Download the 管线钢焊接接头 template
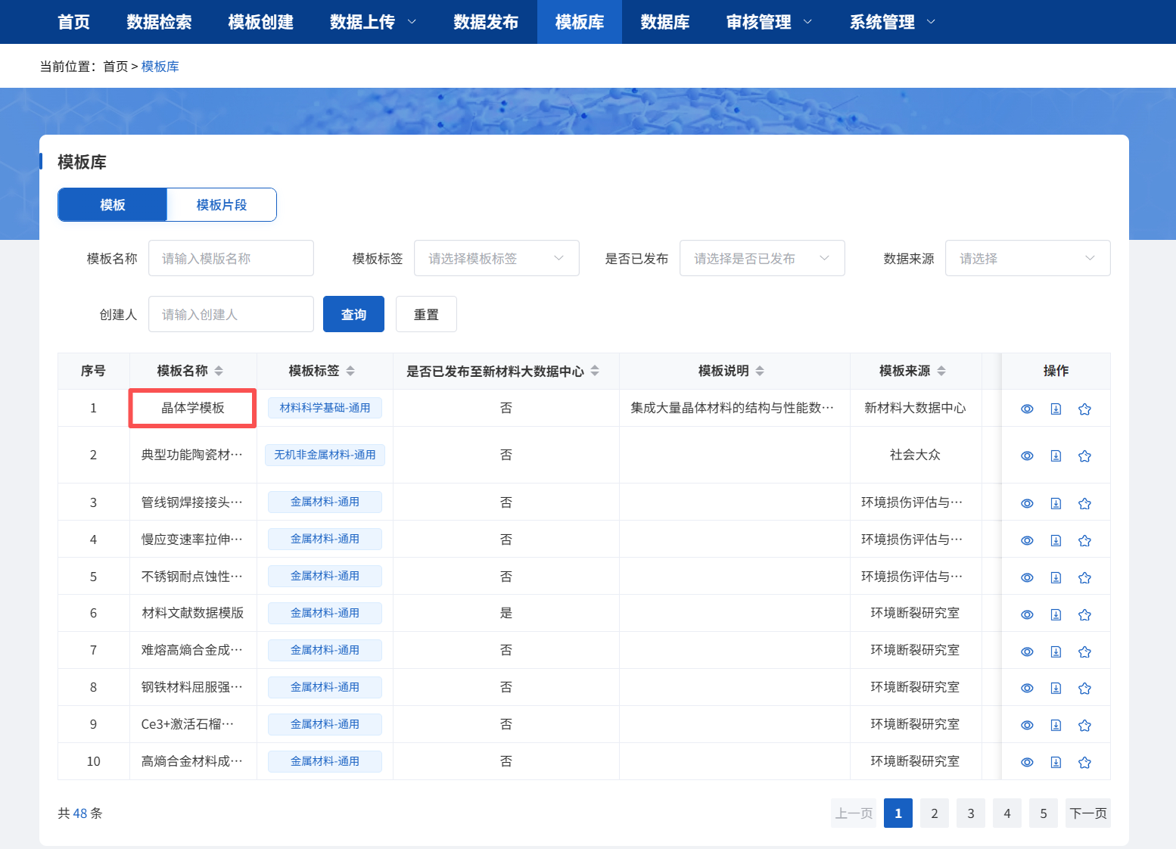 point(1056,502)
